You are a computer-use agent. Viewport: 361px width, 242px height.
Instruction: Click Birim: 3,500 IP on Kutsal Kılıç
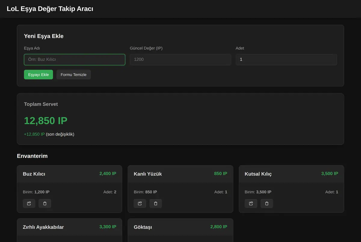[258, 192]
